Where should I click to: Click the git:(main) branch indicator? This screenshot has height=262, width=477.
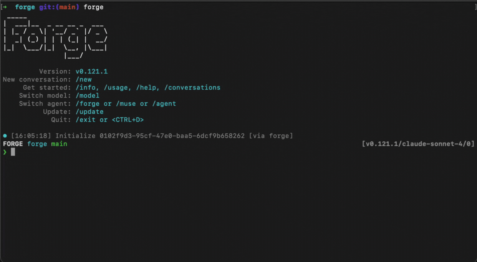59,7
